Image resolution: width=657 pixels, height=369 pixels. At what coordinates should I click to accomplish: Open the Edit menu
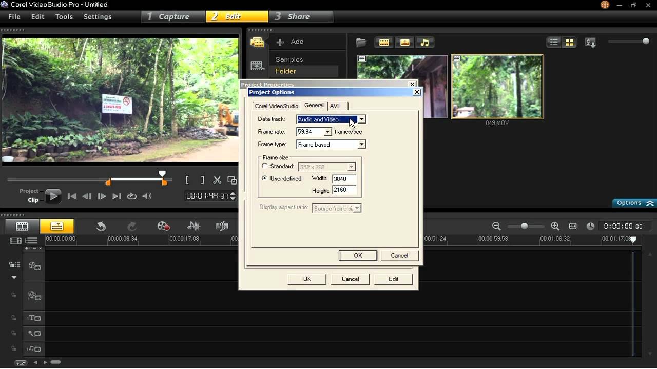38,16
